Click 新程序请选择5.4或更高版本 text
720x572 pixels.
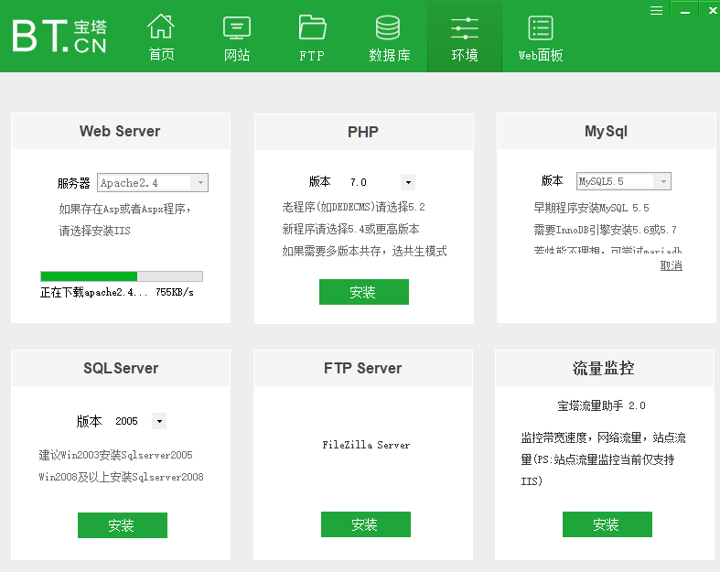click(x=350, y=229)
